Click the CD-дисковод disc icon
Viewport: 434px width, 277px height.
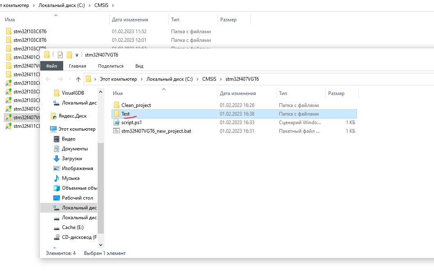pos(57,237)
